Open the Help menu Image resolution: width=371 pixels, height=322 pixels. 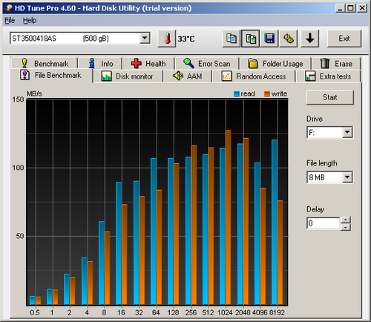coord(30,21)
